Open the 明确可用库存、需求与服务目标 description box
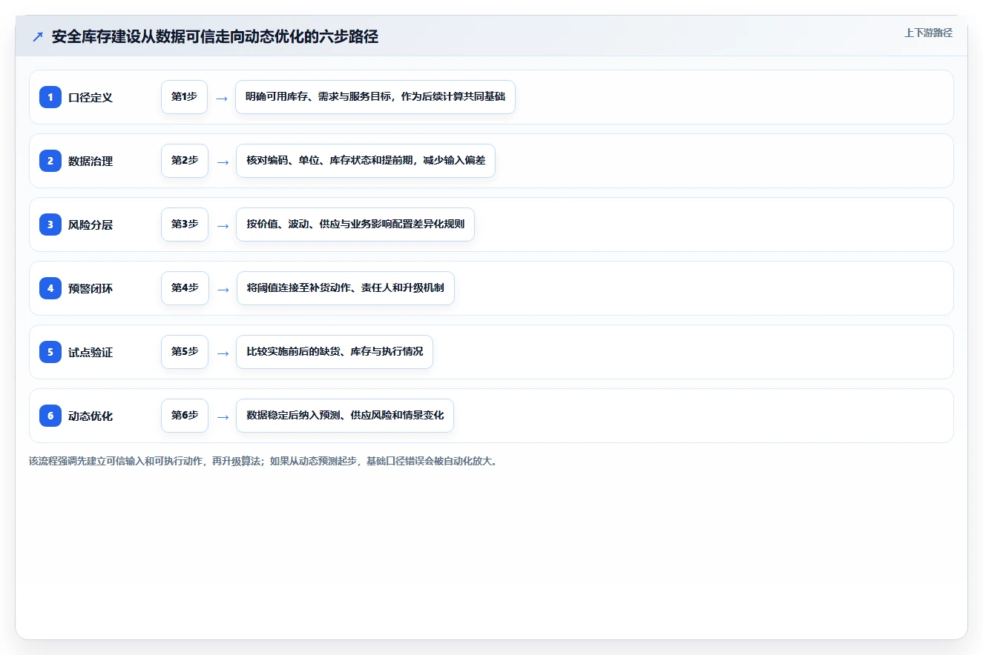Image resolution: width=983 pixels, height=655 pixels. point(375,97)
